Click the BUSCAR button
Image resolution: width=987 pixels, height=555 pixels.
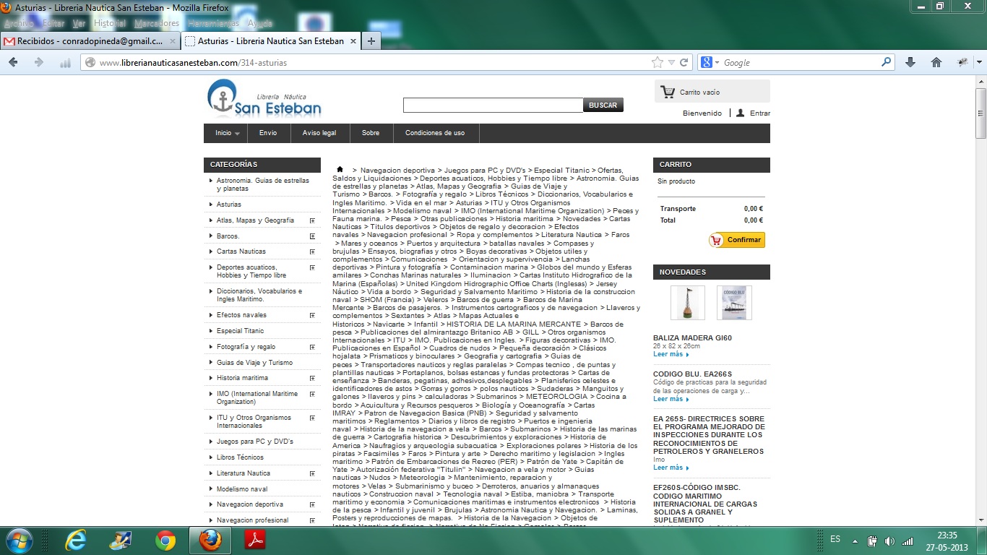tap(603, 106)
